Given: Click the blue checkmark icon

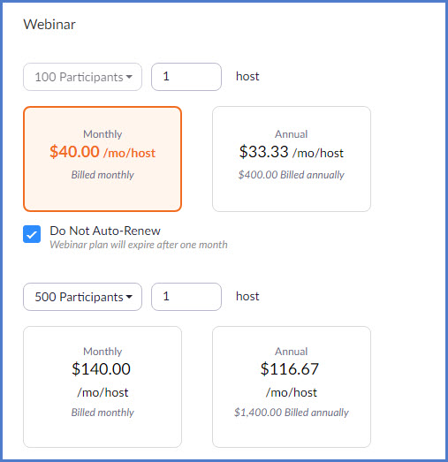Looking at the screenshot, I should [32, 234].
